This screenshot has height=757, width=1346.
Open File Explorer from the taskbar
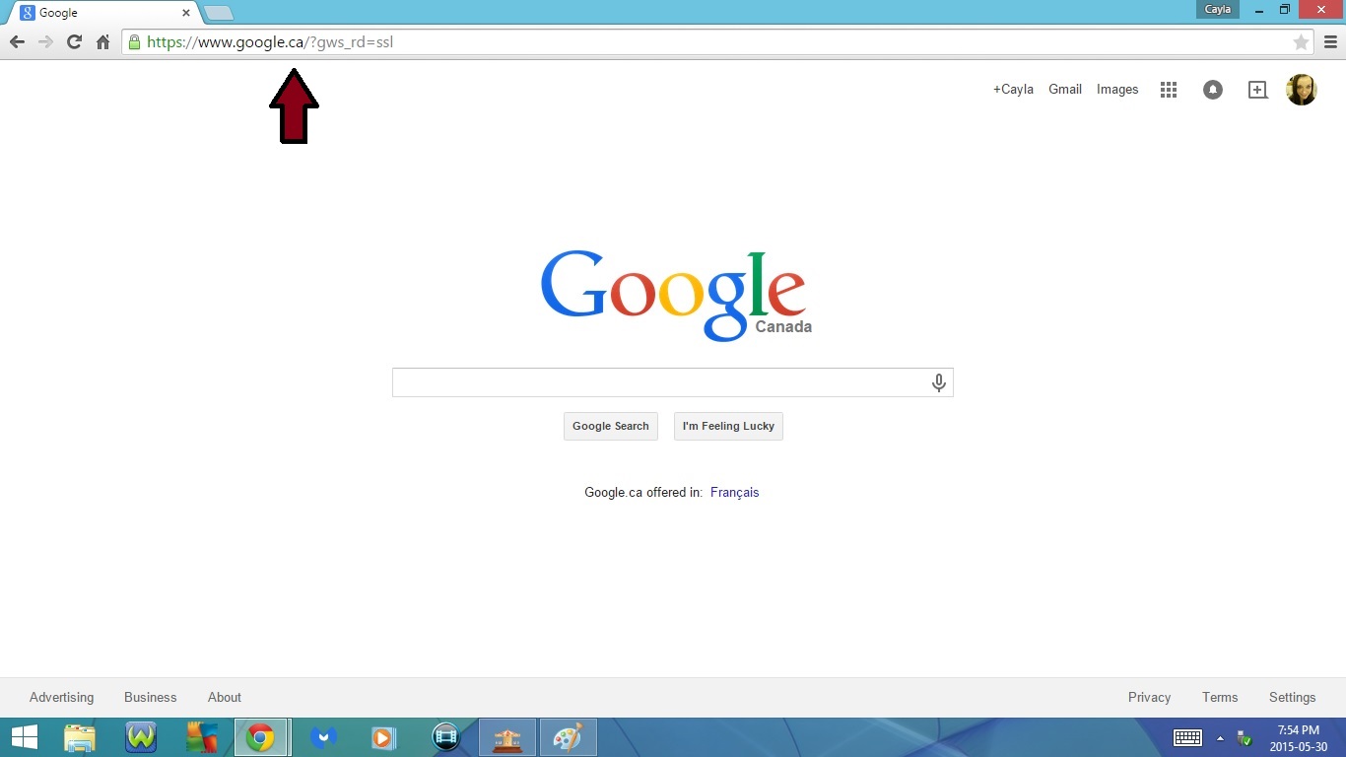80,737
